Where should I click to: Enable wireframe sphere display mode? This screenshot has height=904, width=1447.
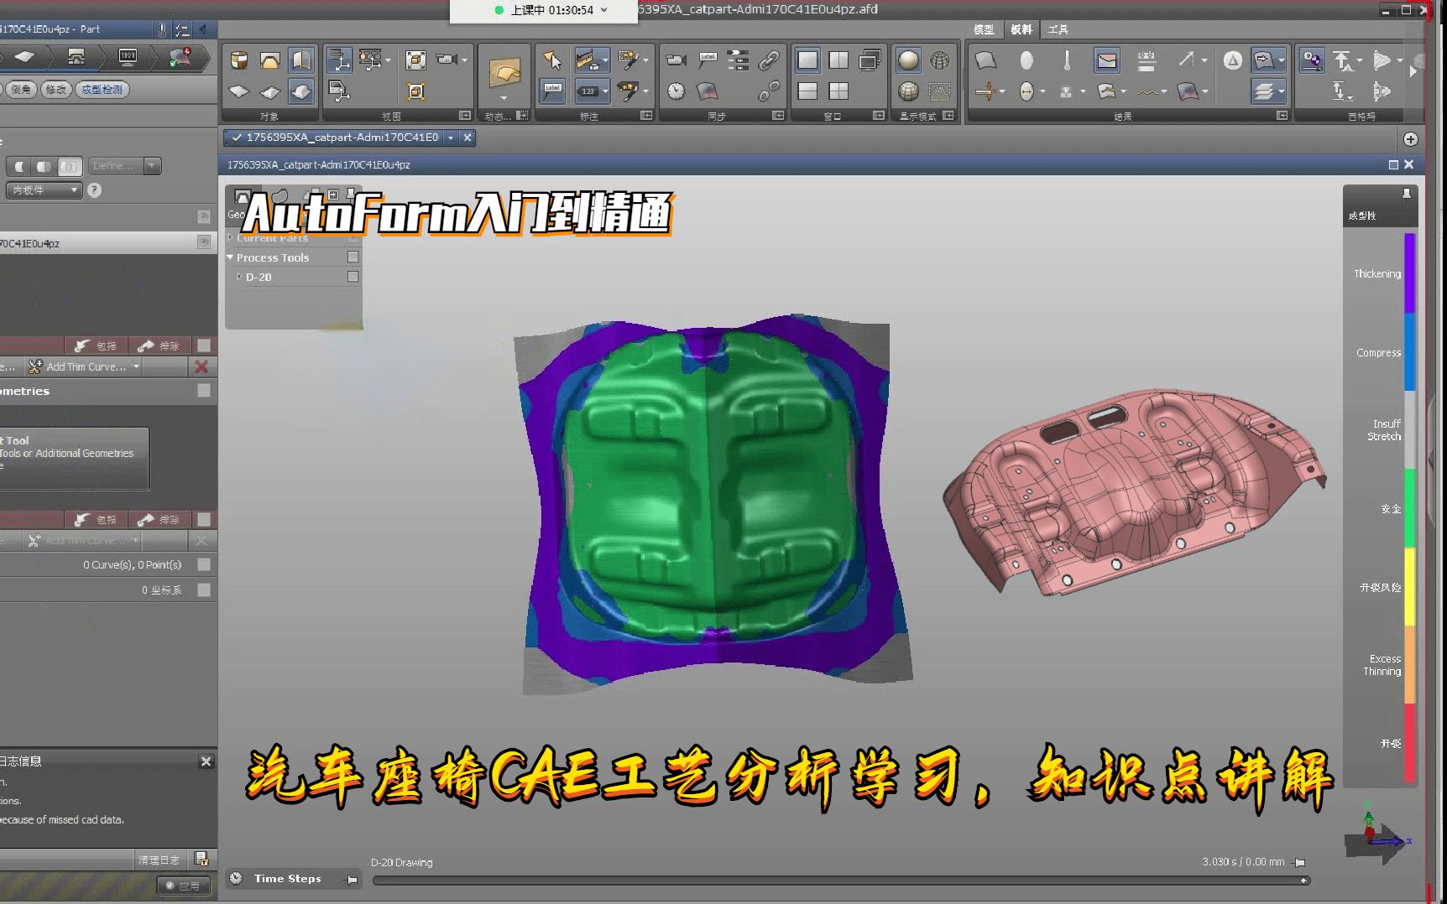pyautogui.click(x=940, y=60)
